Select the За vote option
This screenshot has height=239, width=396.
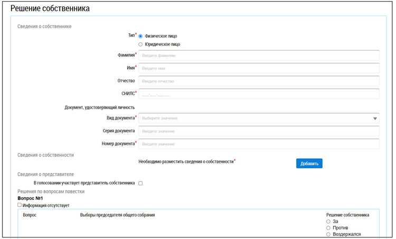click(328, 222)
